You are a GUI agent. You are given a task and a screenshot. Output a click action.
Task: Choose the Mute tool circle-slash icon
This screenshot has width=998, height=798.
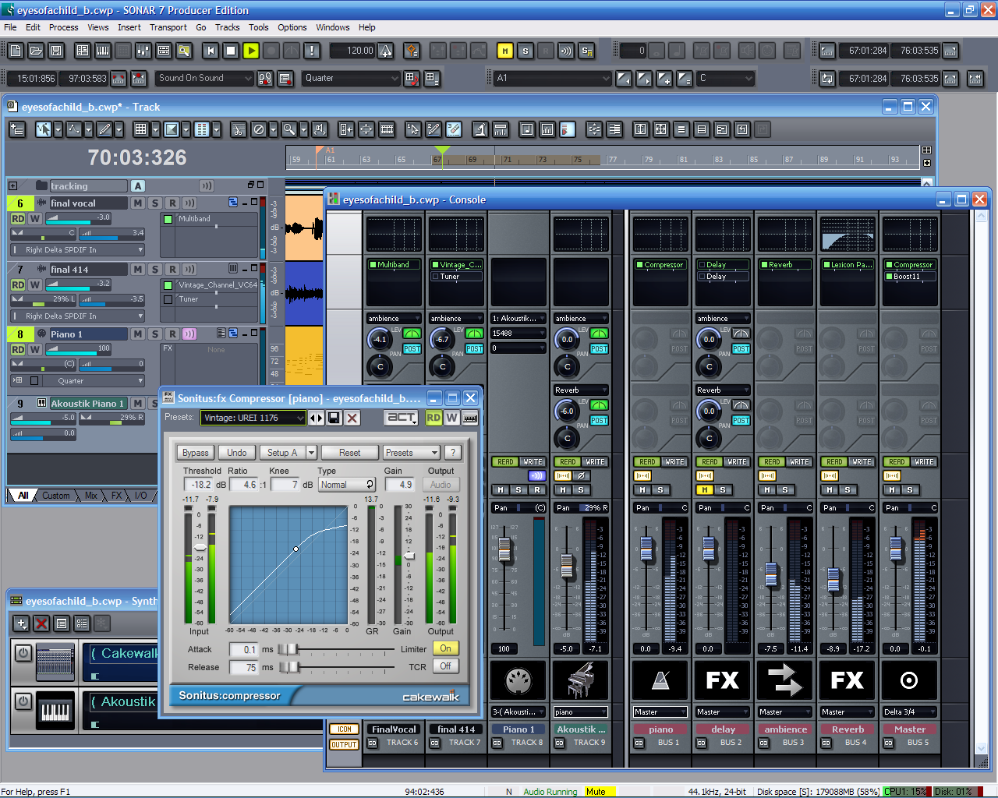(259, 129)
